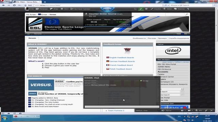Click Team Fortress 2 link
Screen dimensions: 218x122
[116, 111]
